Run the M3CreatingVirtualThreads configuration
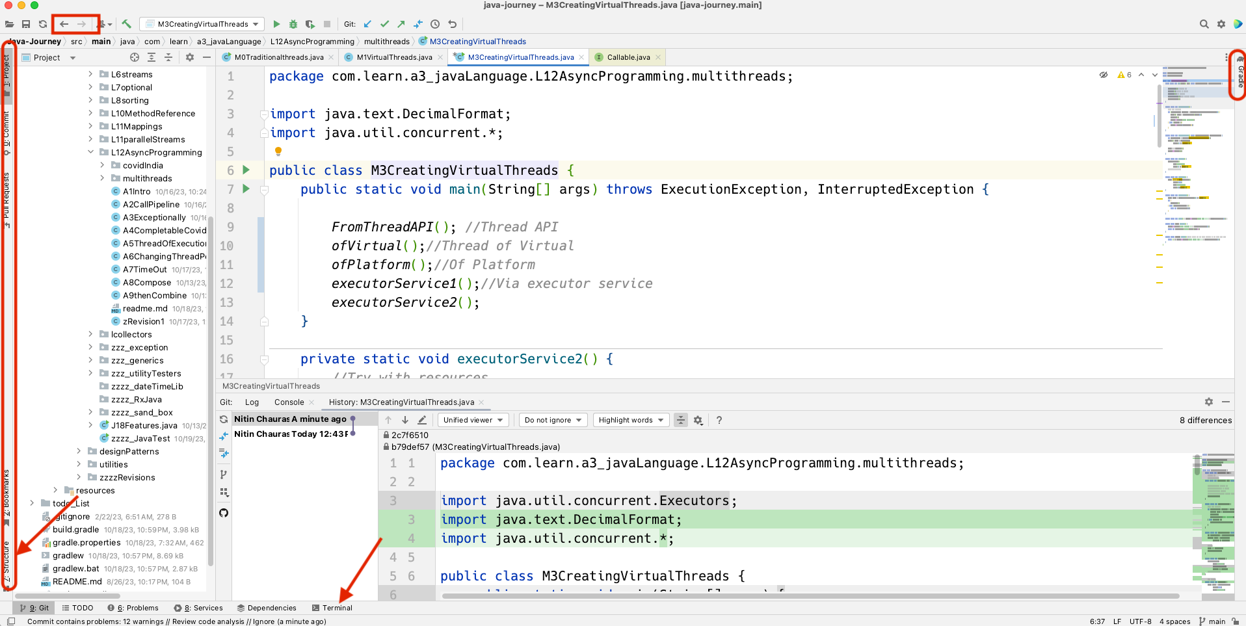1246x626 pixels. click(x=276, y=23)
